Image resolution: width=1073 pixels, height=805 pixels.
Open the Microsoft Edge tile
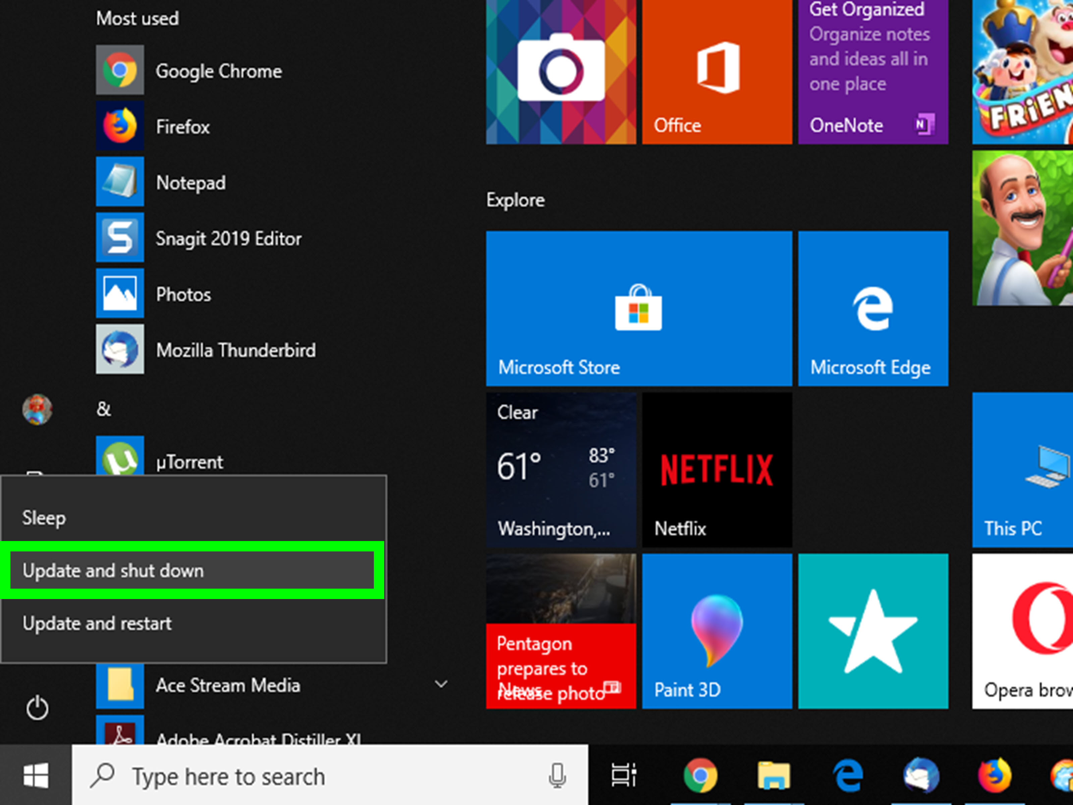(x=873, y=309)
